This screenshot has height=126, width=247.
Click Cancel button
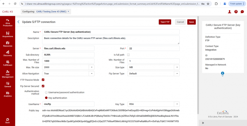(180, 22)
